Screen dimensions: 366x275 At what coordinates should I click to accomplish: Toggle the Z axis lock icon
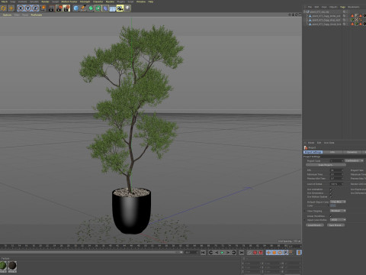(x=35, y=8)
